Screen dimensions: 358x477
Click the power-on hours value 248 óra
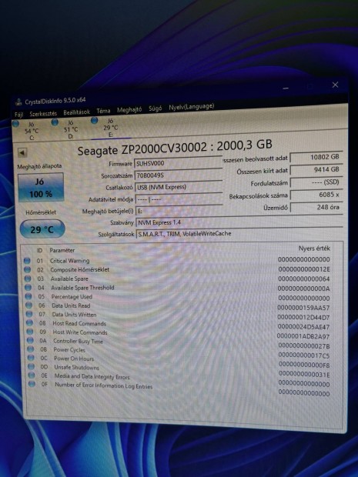[316, 207]
